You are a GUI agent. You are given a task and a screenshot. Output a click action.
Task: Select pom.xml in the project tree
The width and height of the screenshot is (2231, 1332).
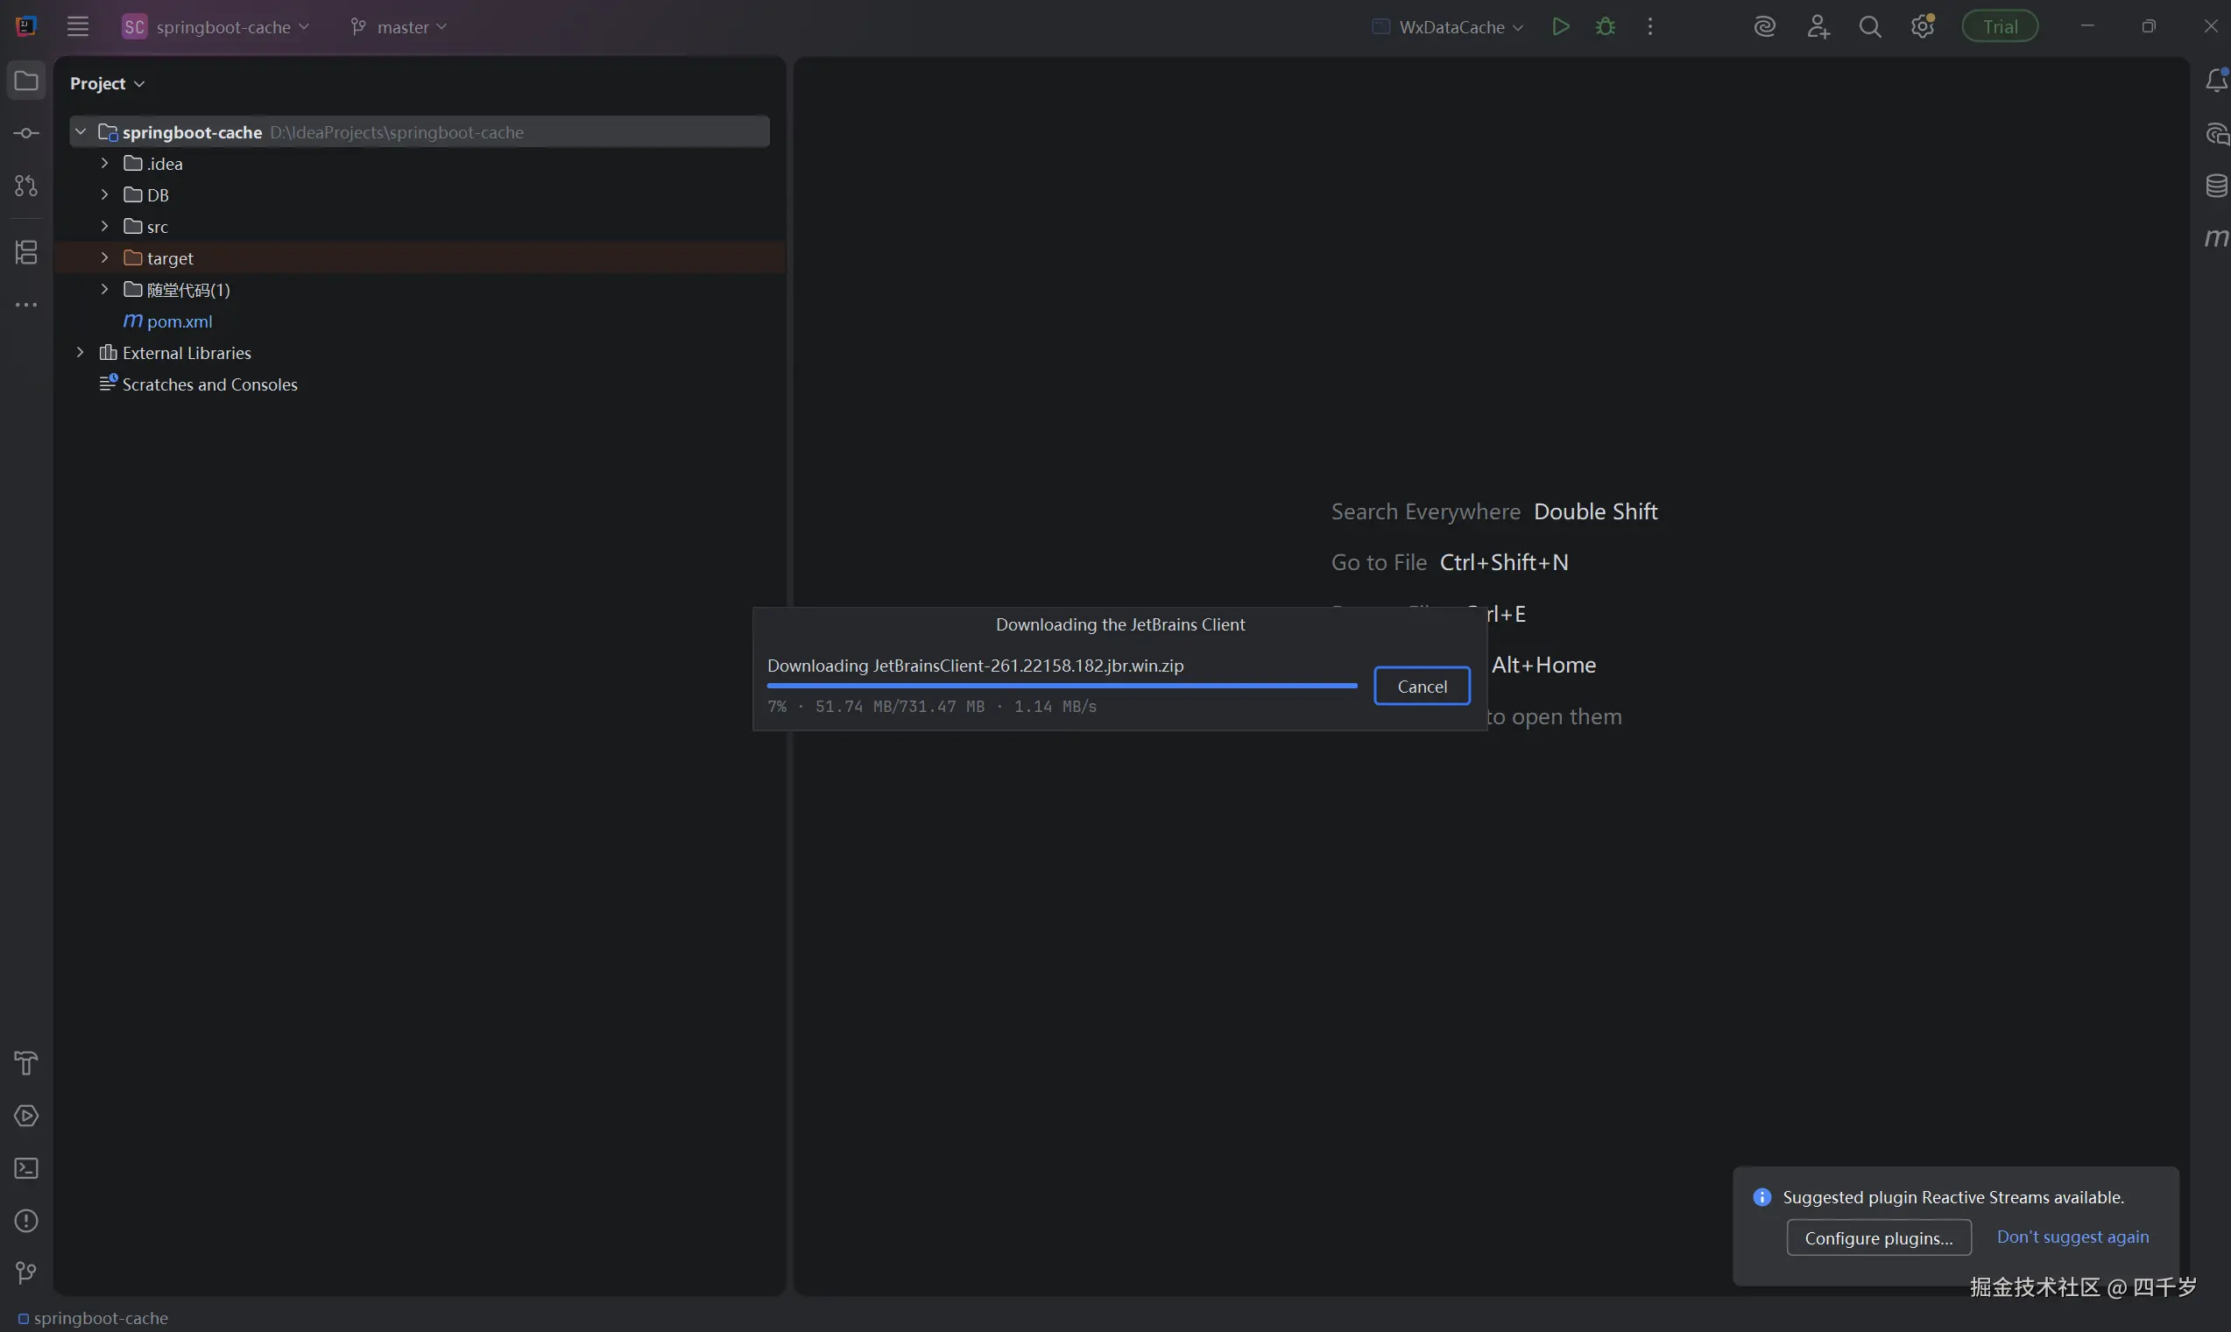tap(179, 321)
